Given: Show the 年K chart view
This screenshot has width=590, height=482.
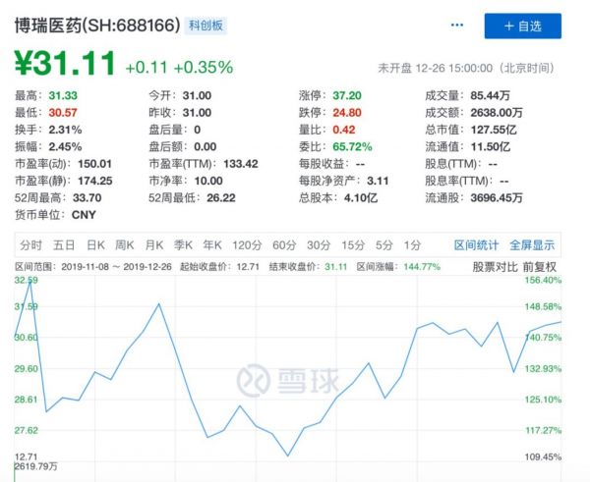Looking at the screenshot, I should pos(212,244).
